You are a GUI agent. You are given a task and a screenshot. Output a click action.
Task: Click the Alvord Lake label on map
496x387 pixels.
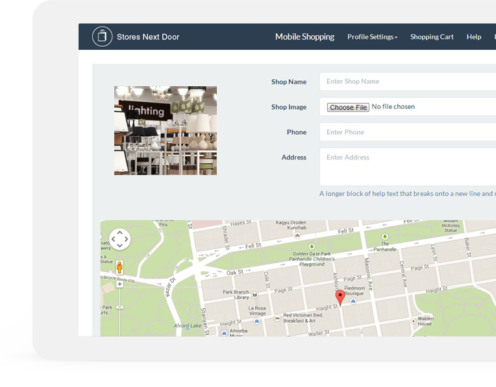[188, 325]
